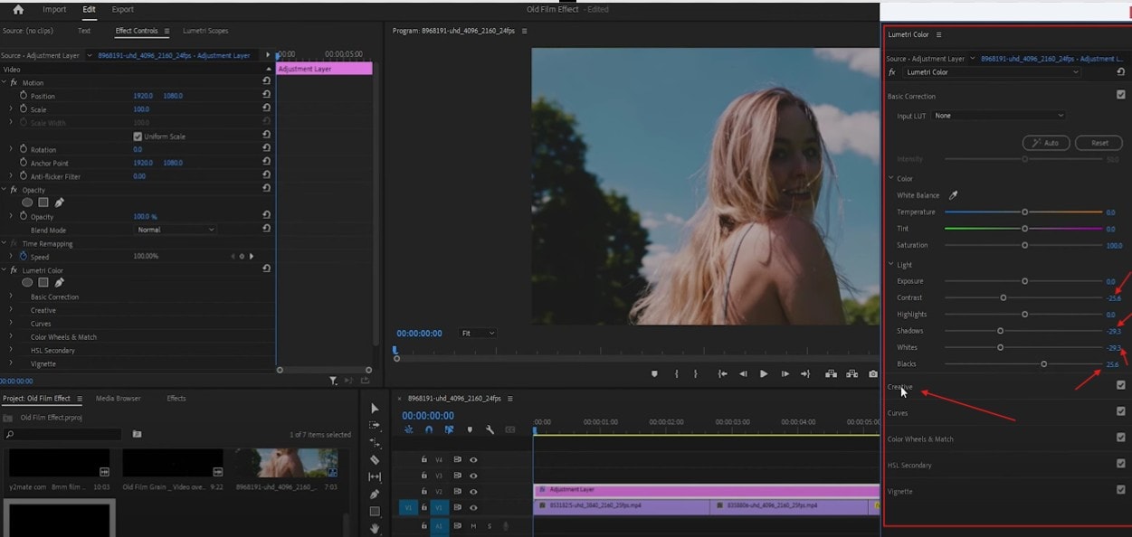
Task: Click the Export Frame camera icon
Action: pos(873,374)
